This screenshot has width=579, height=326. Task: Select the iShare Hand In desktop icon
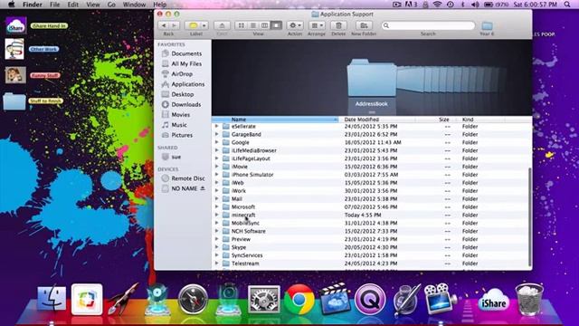pyautogui.click(x=15, y=26)
